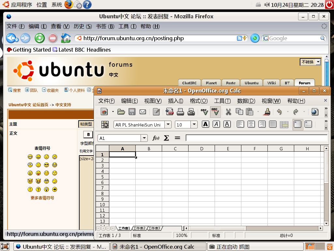The width and height of the screenshot is (334, 251).
Task: Click the 更多表情符号 link
Action: (x=42, y=198)
